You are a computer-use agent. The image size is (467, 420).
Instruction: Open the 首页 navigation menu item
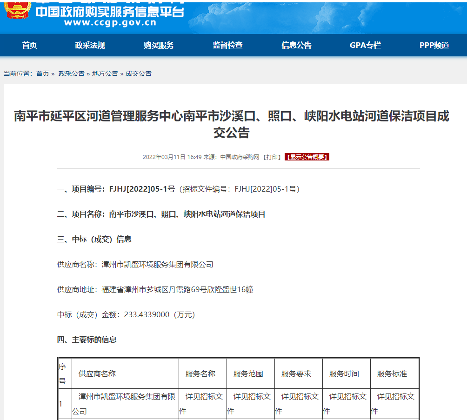point(29,45)
